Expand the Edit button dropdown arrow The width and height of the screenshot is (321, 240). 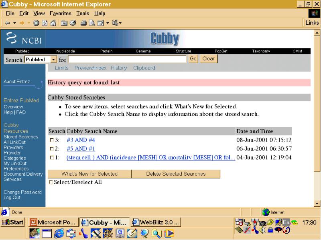tap(108, 23)
